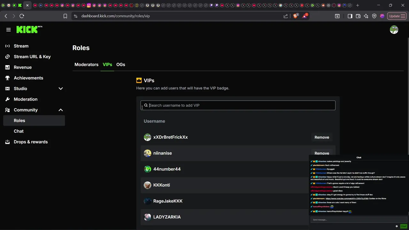Toggle the browser sidebar panel icon

350,16
